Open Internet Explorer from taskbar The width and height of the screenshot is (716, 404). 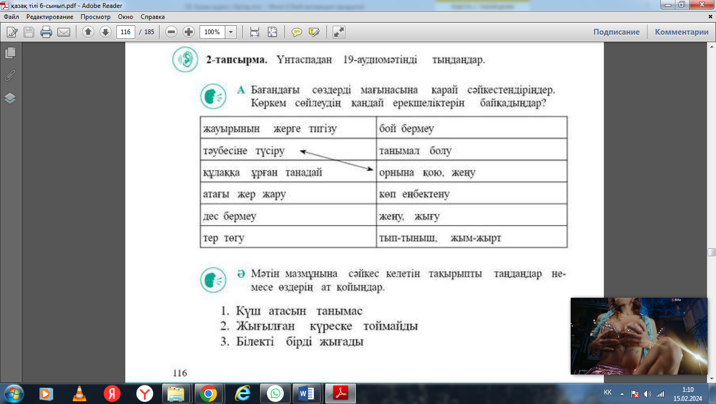(x=242, y=393)
